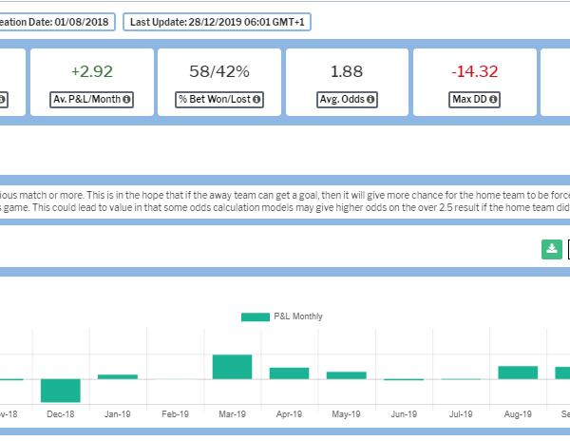
Task: Click the P&L Monthly legend color box
Action: (x=255, y=316)
